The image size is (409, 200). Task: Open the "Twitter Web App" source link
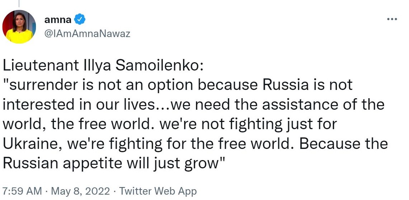coord(158,191)
